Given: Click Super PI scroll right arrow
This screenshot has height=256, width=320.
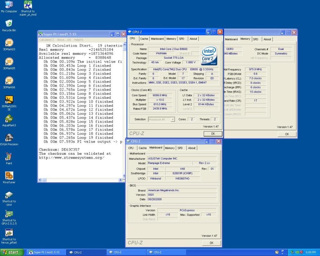Looking at the screenshot, I should (120, 180).
